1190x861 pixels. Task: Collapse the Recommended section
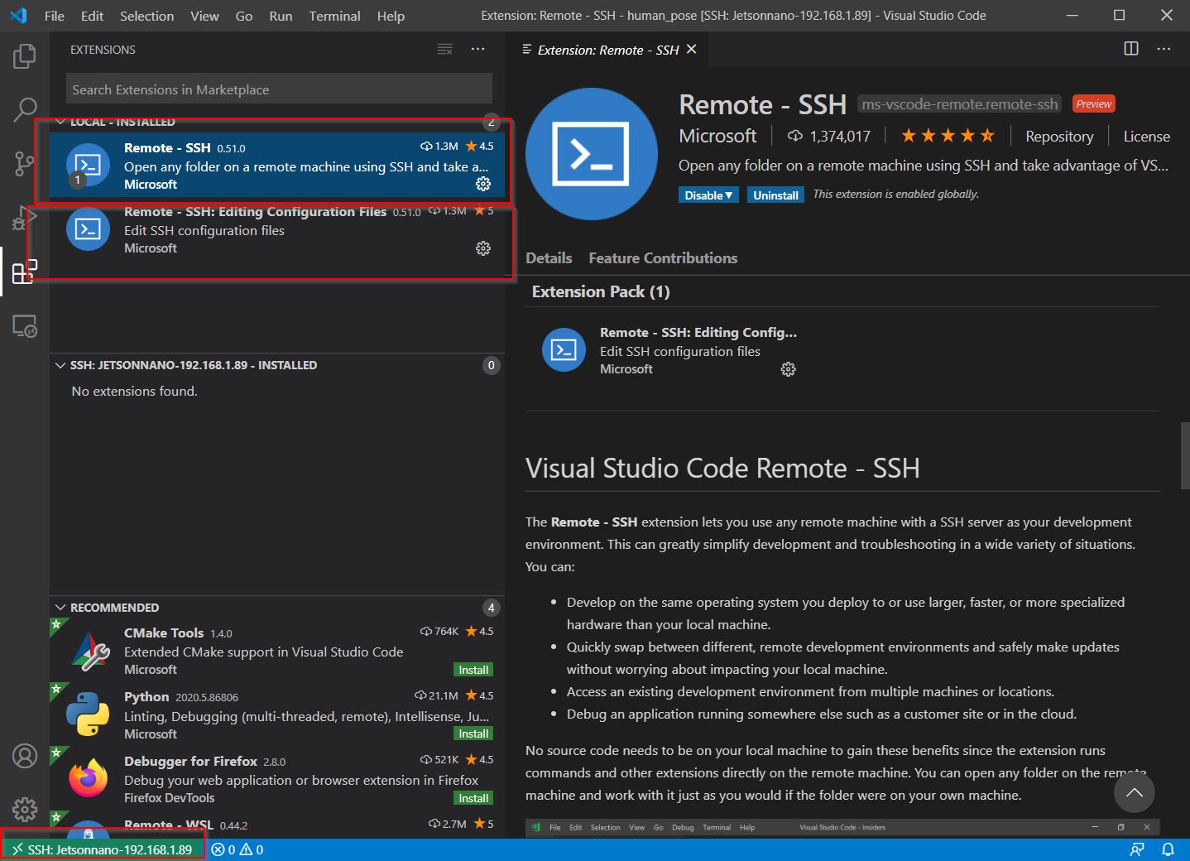pos(60,608)
